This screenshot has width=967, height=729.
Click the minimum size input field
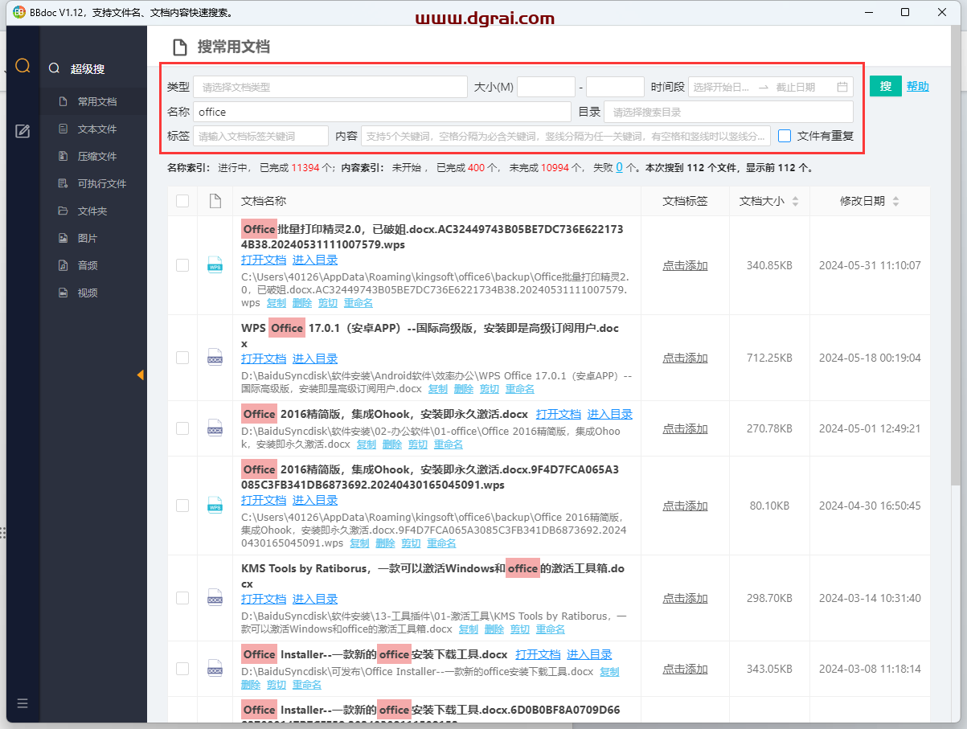[x=546, y=87]
